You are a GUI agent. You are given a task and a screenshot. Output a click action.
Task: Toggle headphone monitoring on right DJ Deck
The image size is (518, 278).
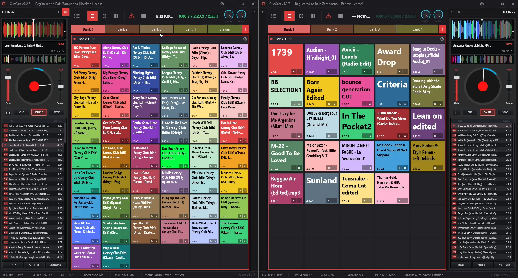[x=457, y=112]
